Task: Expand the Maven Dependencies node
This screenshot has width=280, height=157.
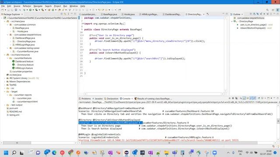Action: coord(5,82)
